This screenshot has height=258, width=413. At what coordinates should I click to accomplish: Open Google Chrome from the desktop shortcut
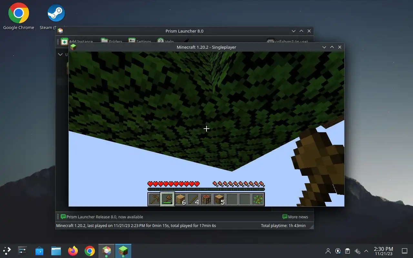pos(19,16)
